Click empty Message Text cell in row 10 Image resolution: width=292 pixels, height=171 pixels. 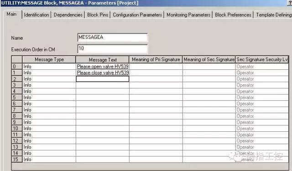click(x=103, y=129)
